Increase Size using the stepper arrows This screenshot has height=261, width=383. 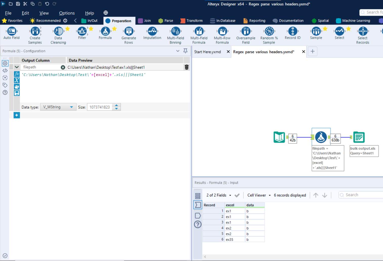tap(116, 105)
